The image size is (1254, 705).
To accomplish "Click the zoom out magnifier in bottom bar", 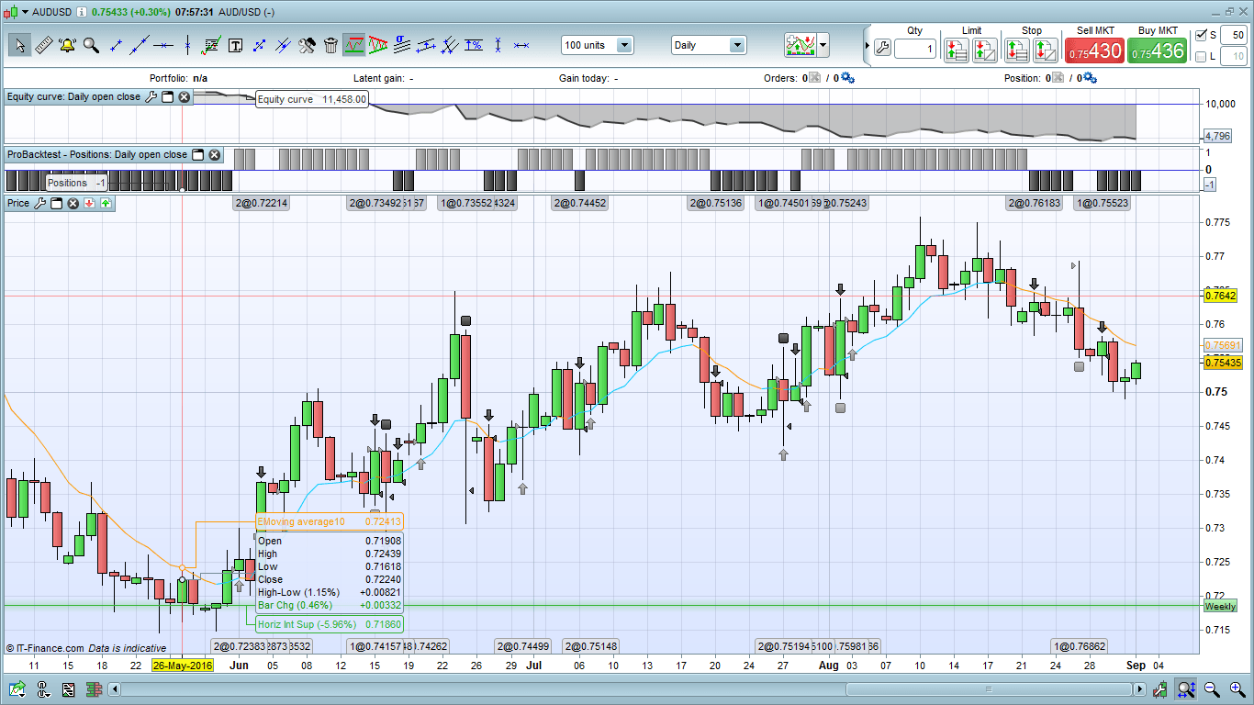I will click(x=1212, y=688).
